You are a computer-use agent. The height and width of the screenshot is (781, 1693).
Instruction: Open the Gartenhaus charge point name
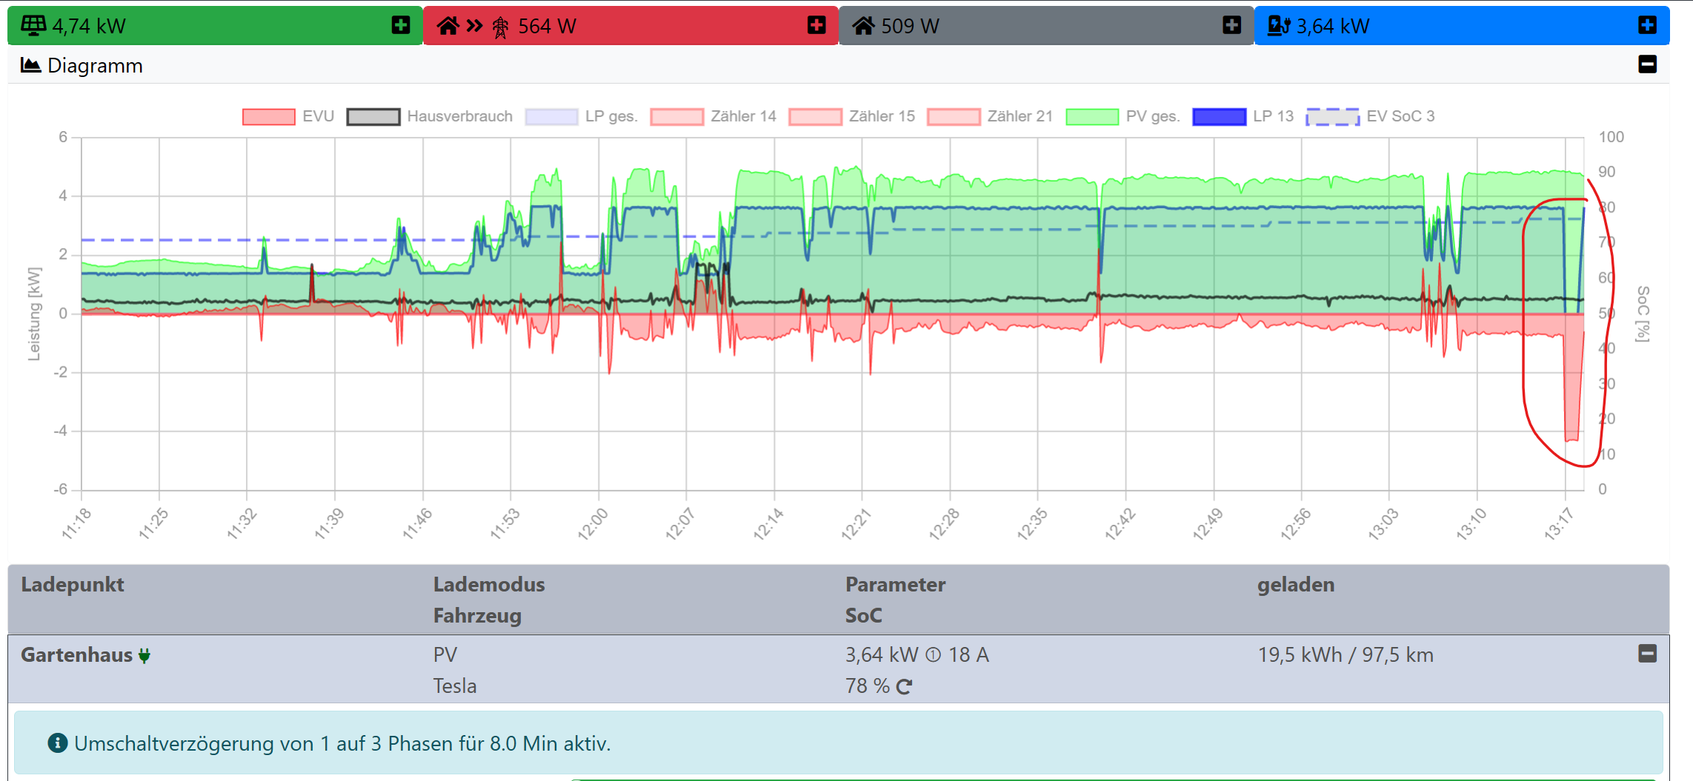[76, 655]
